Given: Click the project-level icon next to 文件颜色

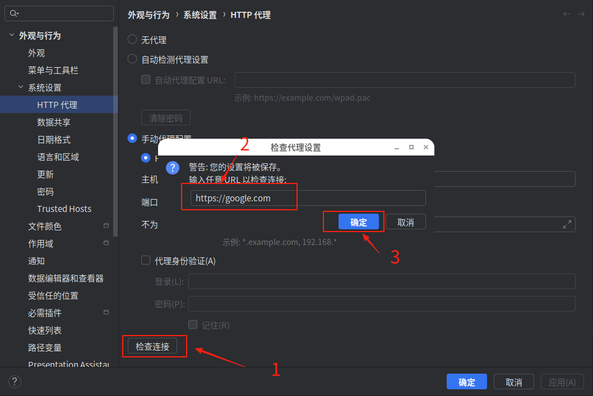Looking at the screenshot, I should [x=105, y=226].
